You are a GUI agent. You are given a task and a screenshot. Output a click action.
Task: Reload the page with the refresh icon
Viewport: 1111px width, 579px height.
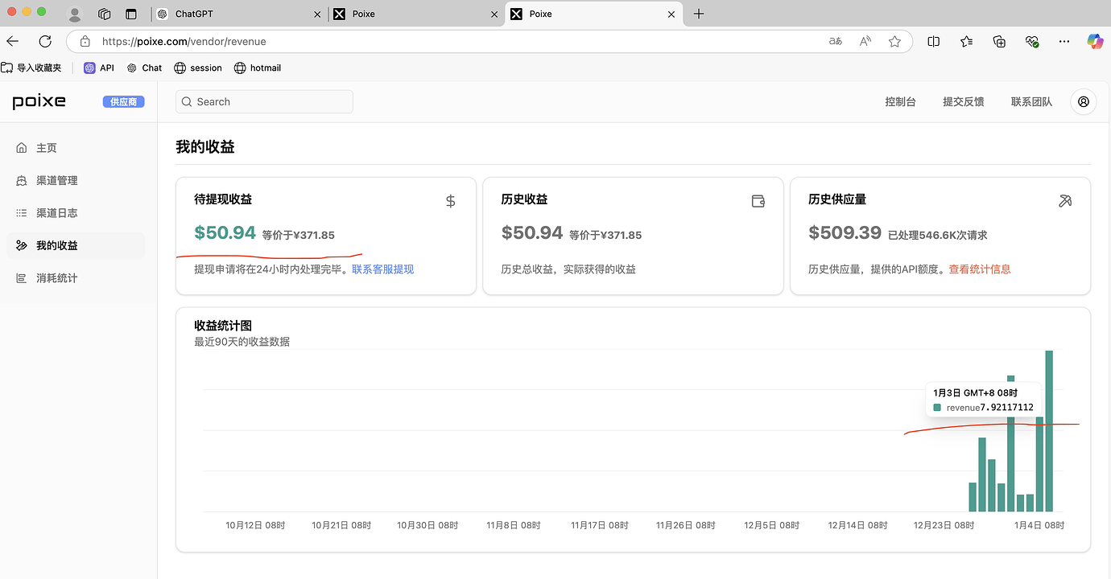pyautogui.click(x=45, y=41)
